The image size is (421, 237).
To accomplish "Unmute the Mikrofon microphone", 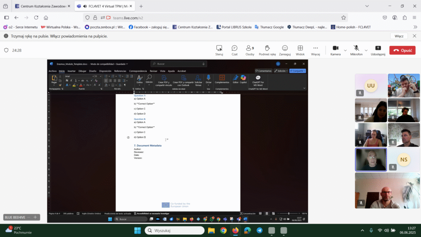I will [x=356, y=49].
